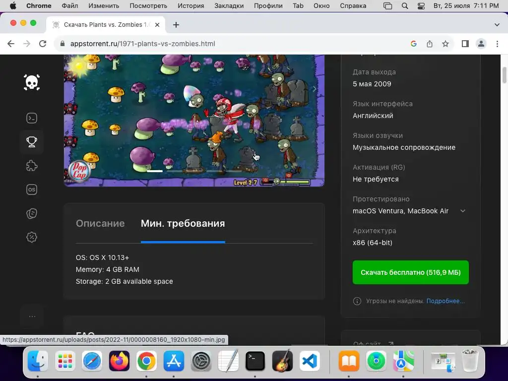Select the trophy games sidebar icon
This screenshot has width=508, height=381.
32,142
